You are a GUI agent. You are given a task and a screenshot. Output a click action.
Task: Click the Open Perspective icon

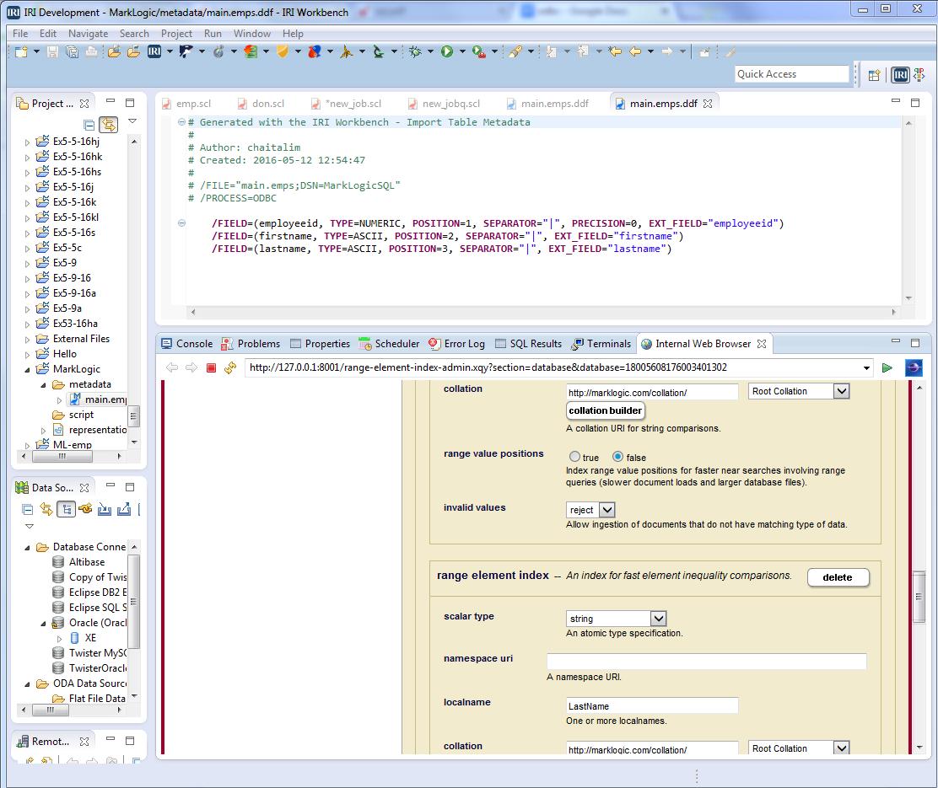[x=874, y=75]
